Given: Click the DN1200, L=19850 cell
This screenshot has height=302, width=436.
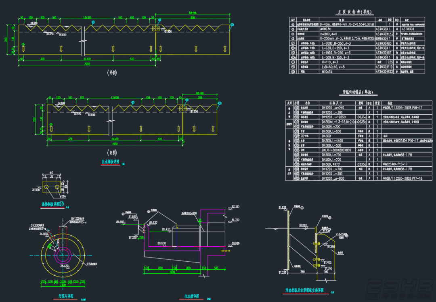Looking at the screenshot, I should pyautogui.click(x=334, y=117).
